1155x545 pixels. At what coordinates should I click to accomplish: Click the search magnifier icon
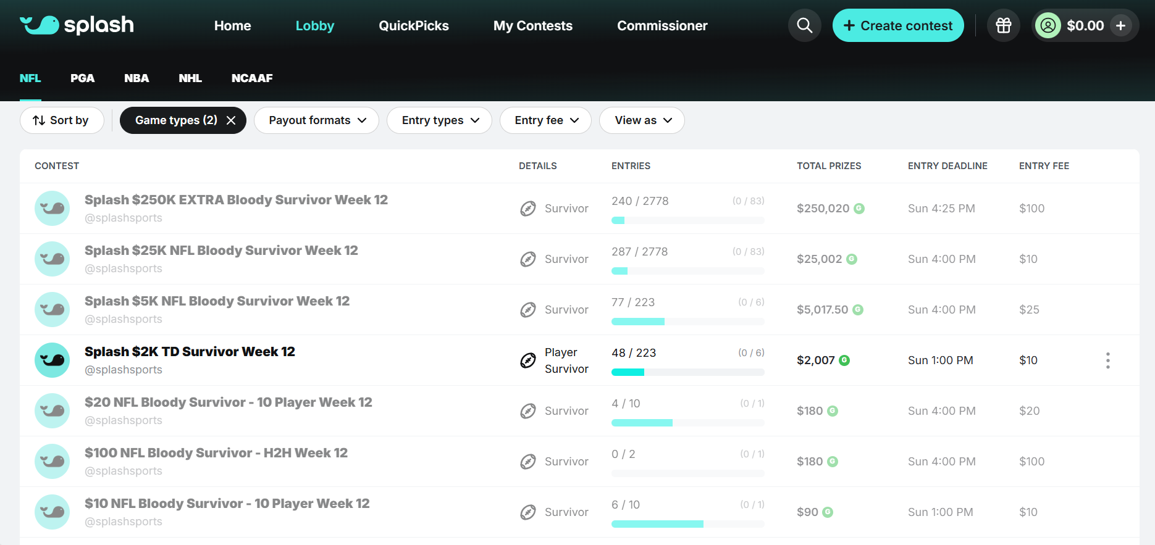tap(804, 25)
